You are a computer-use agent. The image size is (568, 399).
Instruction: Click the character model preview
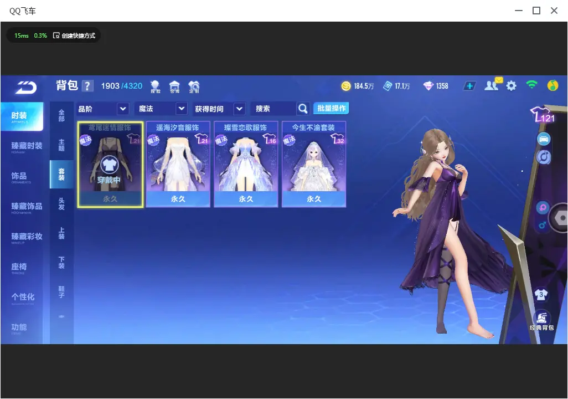click(x=453, y=232)
